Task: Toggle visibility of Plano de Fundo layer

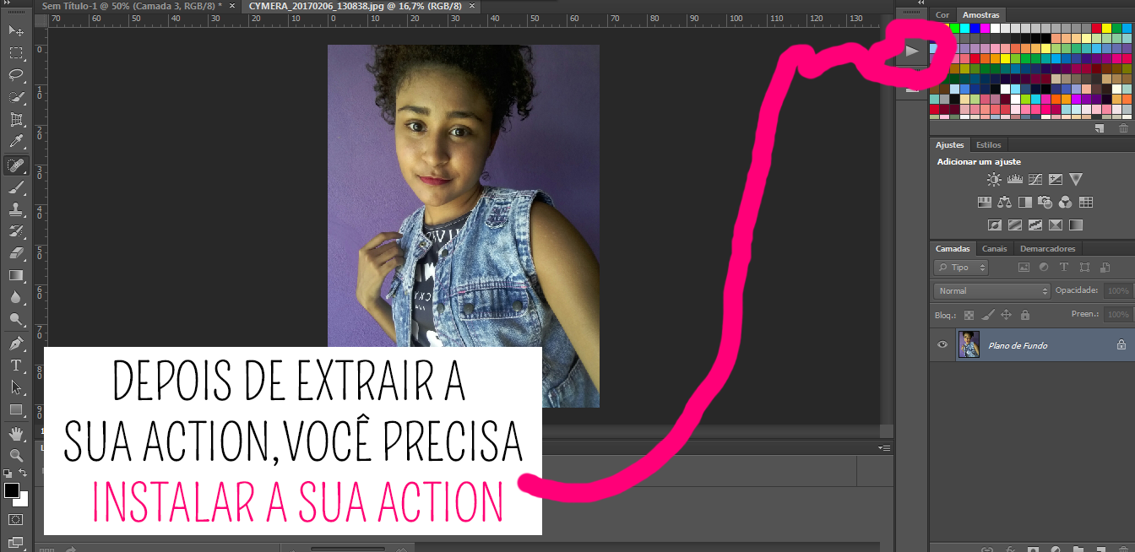Action: (x=943, y=344)
